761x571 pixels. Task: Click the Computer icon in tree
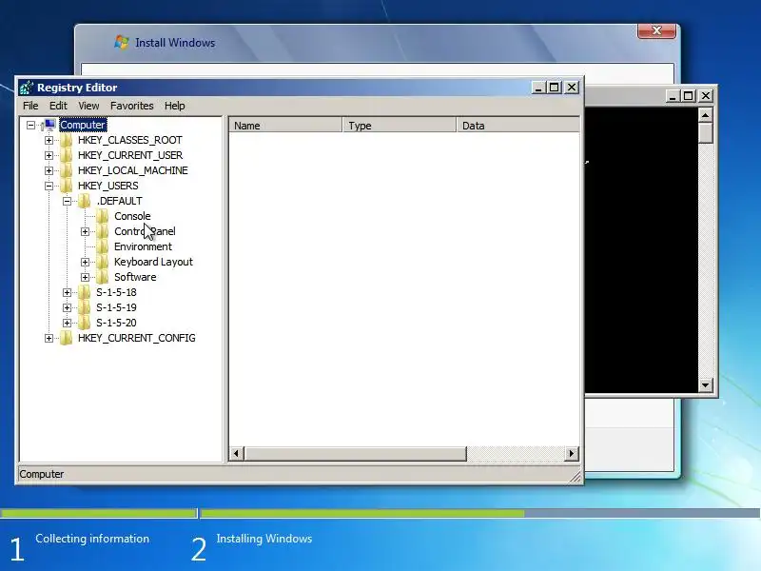[49, 126]
